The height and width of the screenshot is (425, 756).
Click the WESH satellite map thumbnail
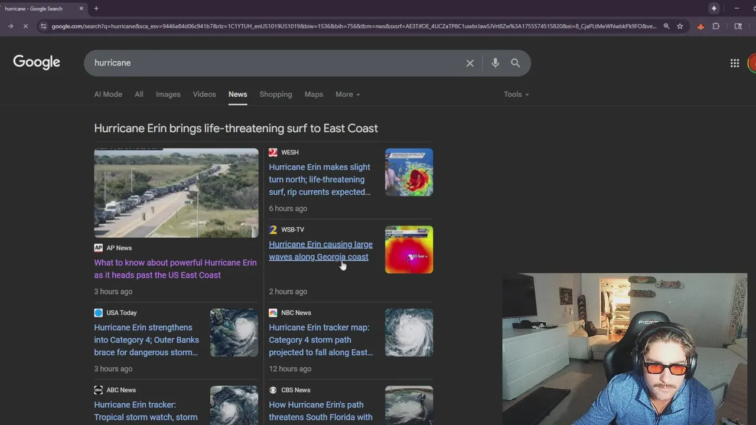tap(409, 172)
